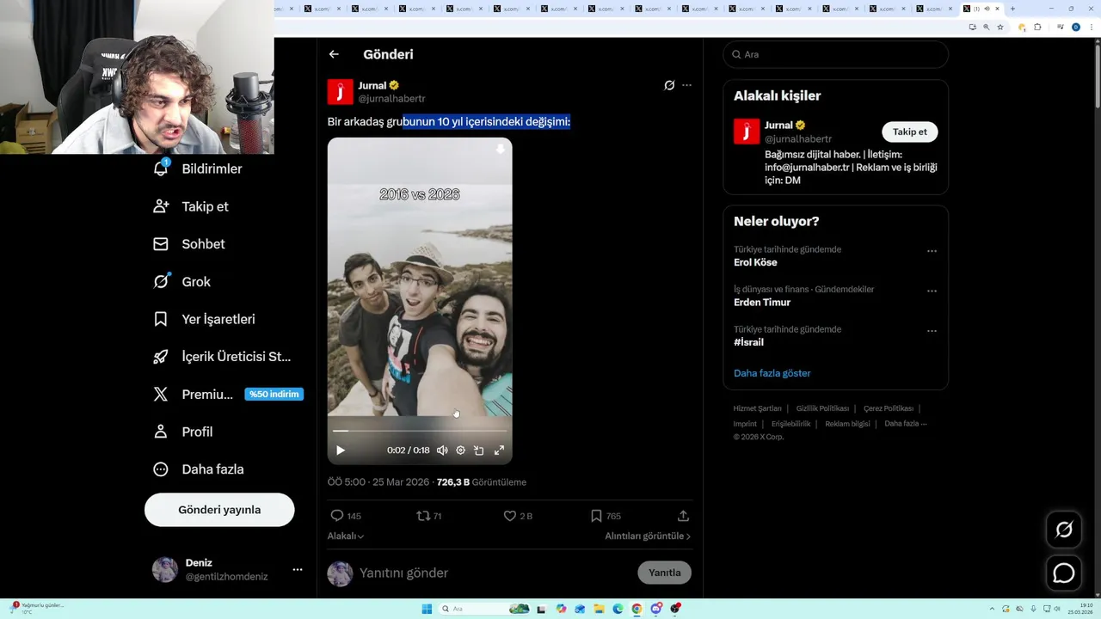The height and width of the screenshot is (619, 1101).
Task: Open Discord from the taskbar
Action: point(656,609)
